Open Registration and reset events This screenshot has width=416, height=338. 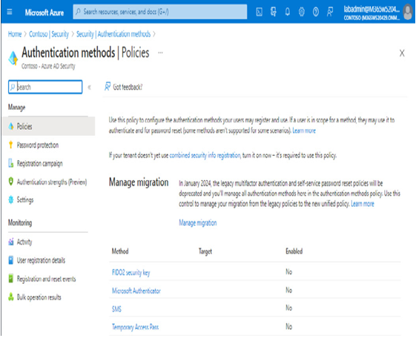click(x=47, y=279)
